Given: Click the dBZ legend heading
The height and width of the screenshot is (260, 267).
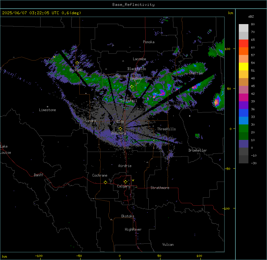Looking at the screenshot, I should click(x=251, y=16).
